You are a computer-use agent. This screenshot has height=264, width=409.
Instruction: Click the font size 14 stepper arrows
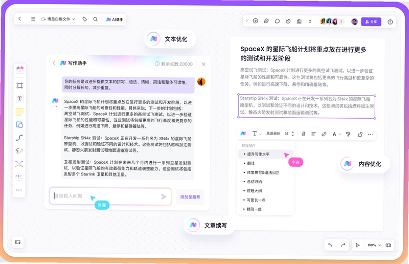tap(292, 134)
